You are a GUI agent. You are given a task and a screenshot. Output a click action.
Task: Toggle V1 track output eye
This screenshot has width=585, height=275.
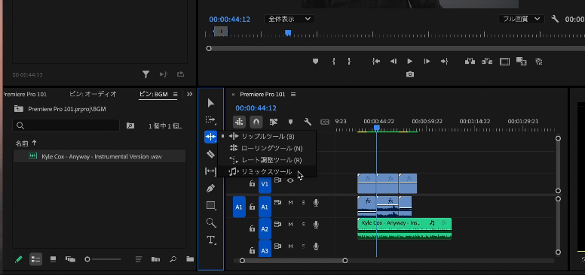pos(290,180)
